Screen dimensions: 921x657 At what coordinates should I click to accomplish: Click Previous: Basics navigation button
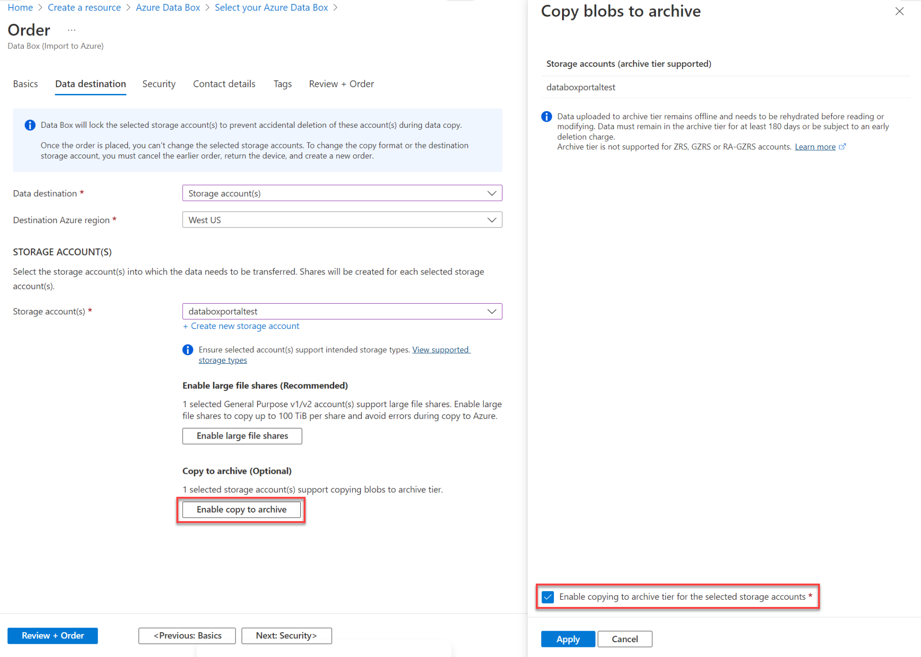click(x=188, y=635)
